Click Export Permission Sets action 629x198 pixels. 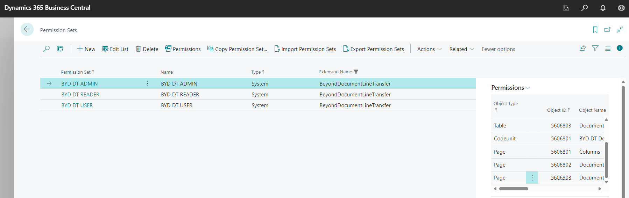(373, 49)
